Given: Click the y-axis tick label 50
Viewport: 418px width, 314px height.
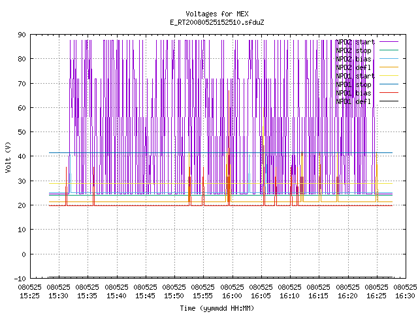Looking at the screenshot, I should [22, 132].
